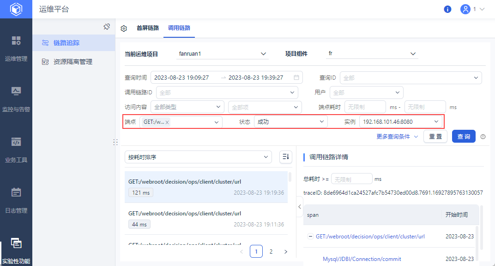This screenshot has height=266, width=495.
Task: Click the side menu drag handle dots
Action: point(115,142)
